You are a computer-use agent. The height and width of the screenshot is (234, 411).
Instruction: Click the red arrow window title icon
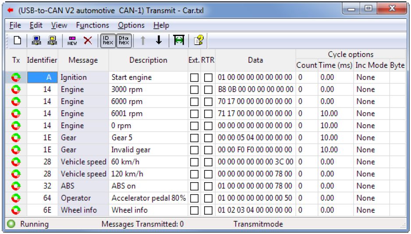(x=10, y=10)
